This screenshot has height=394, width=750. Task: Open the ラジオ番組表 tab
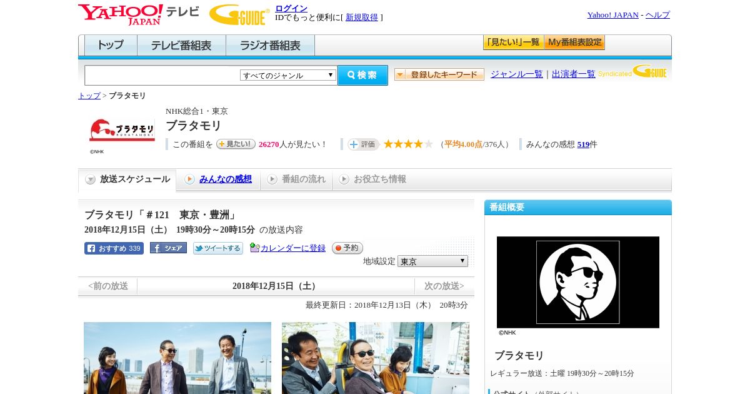click(270, 46)
